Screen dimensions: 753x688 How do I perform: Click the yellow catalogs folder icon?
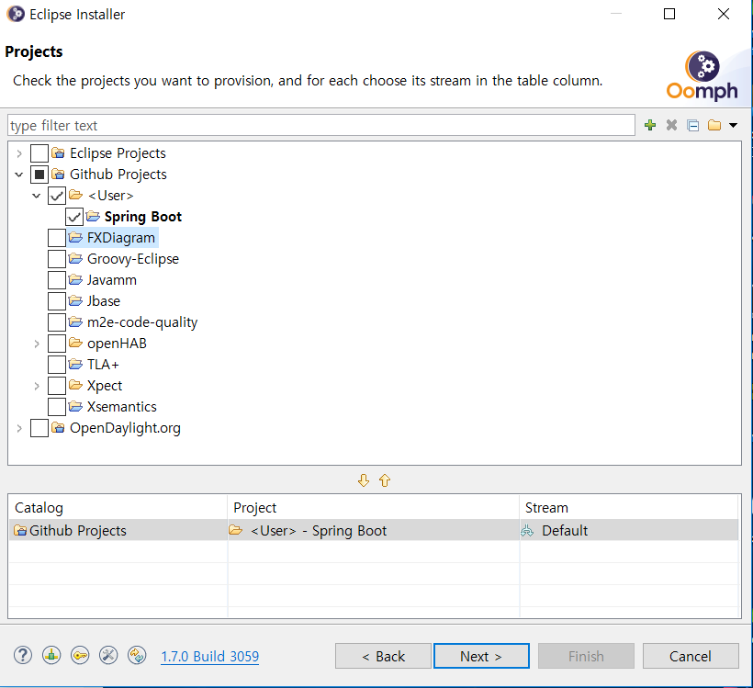(x=714, y=126)
